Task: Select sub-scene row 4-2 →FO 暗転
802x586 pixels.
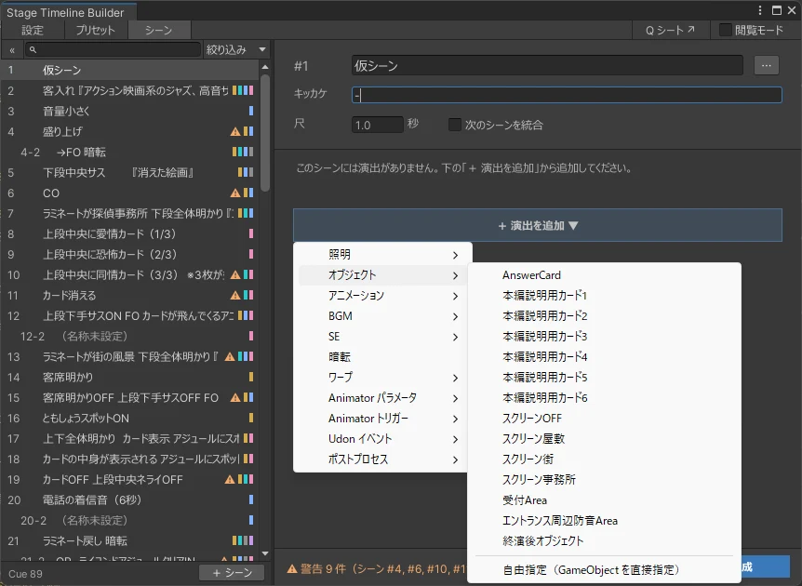Action: point(130,152)
